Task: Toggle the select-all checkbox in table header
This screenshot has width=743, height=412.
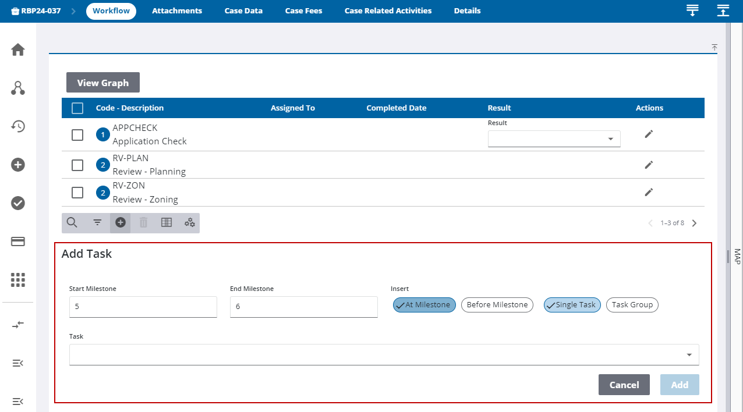Action: [x=77, y=108]
